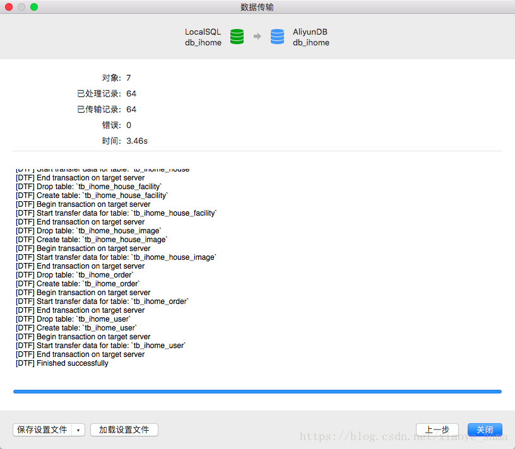Click the green window zoom button

tap(34, 7)
